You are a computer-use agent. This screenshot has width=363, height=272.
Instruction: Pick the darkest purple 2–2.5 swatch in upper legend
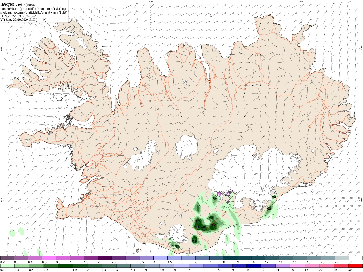tap(105, 258)
